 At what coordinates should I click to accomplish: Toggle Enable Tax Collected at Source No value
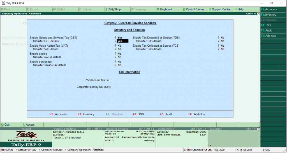(x=222, y=46)
